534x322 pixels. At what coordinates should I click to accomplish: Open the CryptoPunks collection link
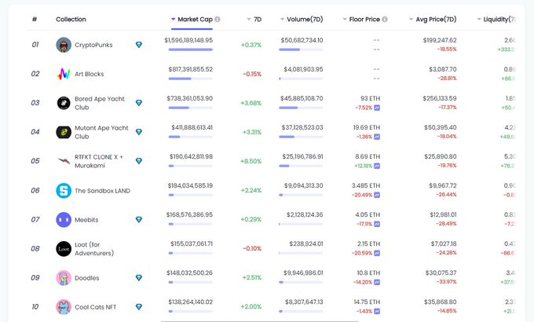point(93,45)
